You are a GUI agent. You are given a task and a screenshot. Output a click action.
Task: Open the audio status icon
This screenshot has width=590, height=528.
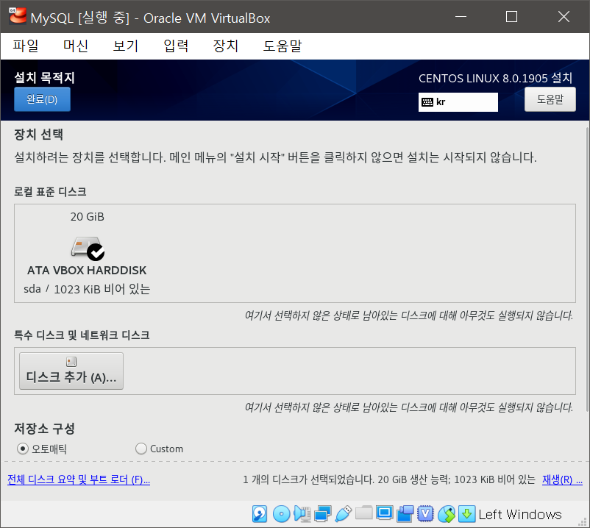pos(302,514)
